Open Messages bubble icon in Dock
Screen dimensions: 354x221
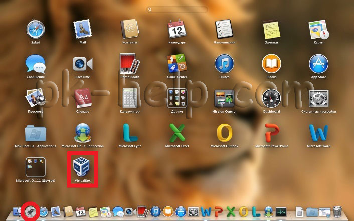pyautogui.click(x=118, y=212)
